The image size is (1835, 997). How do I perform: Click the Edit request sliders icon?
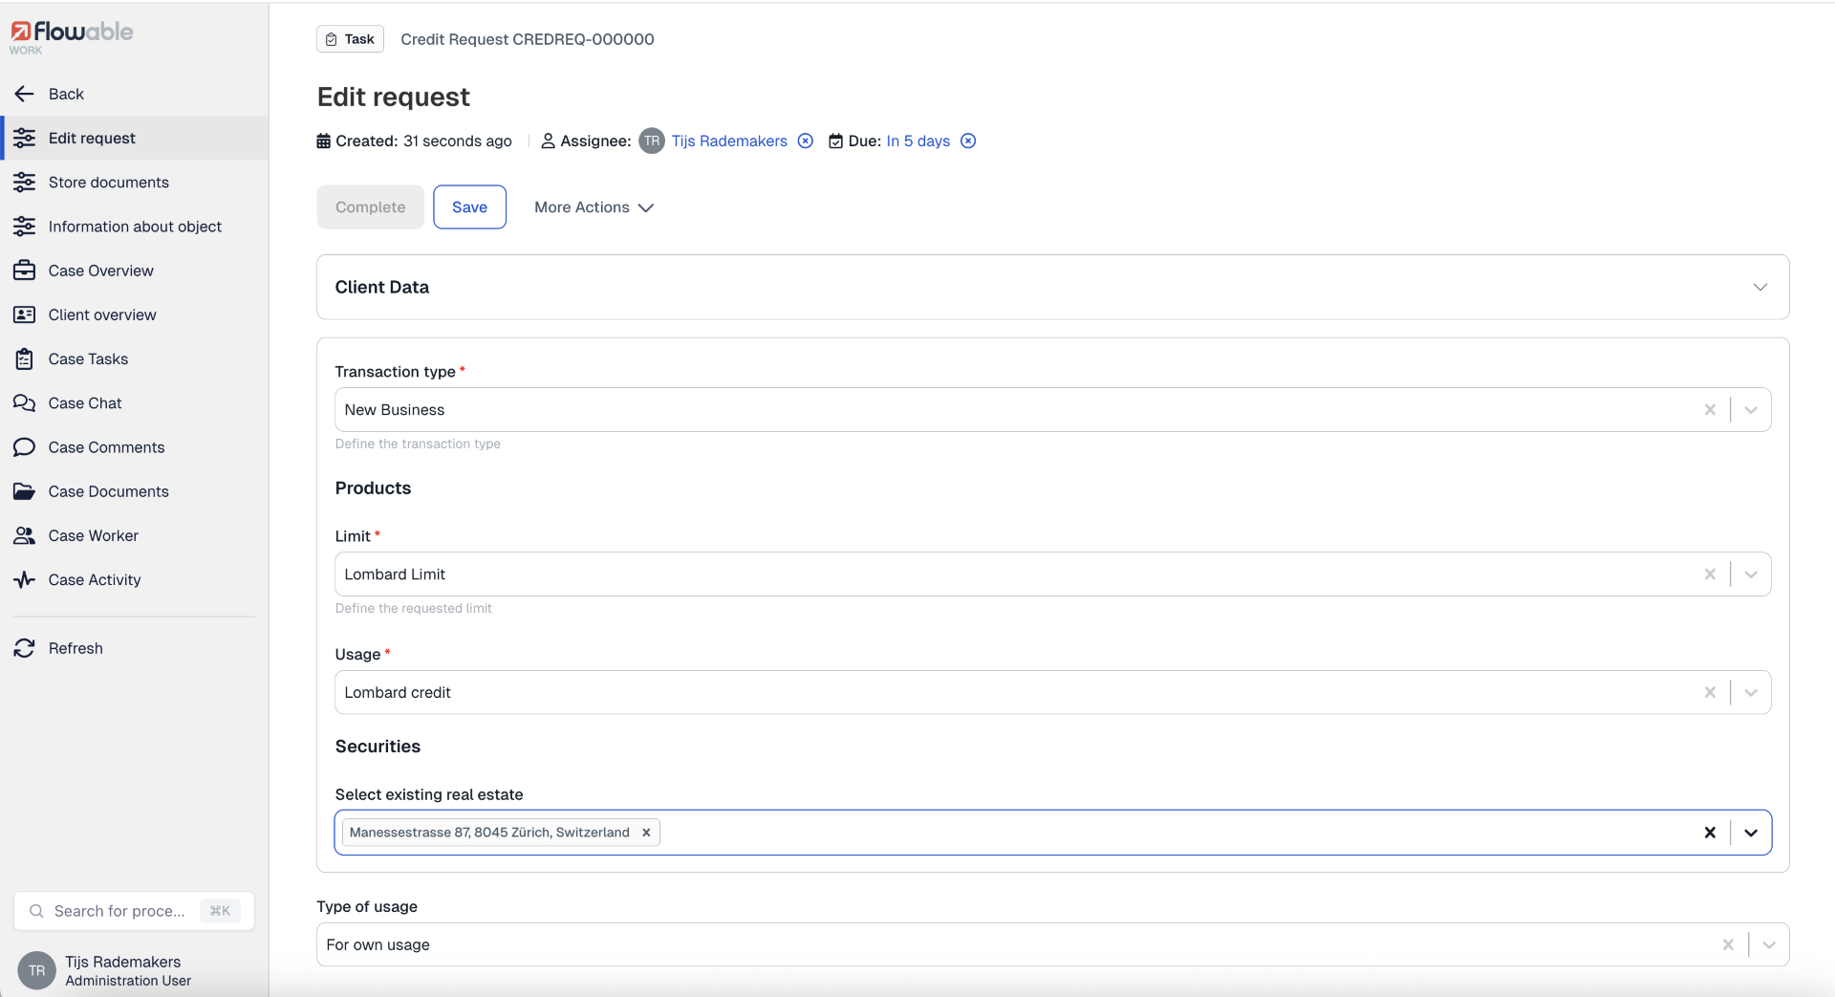coord(25,138)
